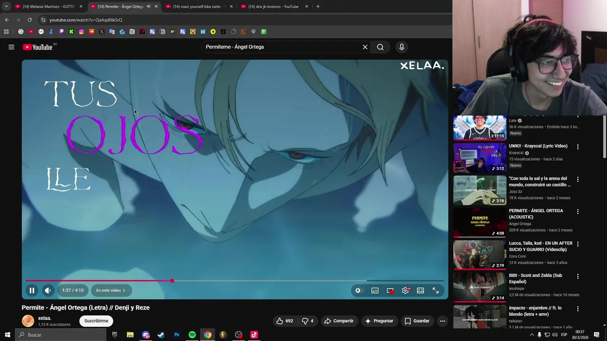Open the Kick bookmark icon
607x341 pixels.
(71, 32)
